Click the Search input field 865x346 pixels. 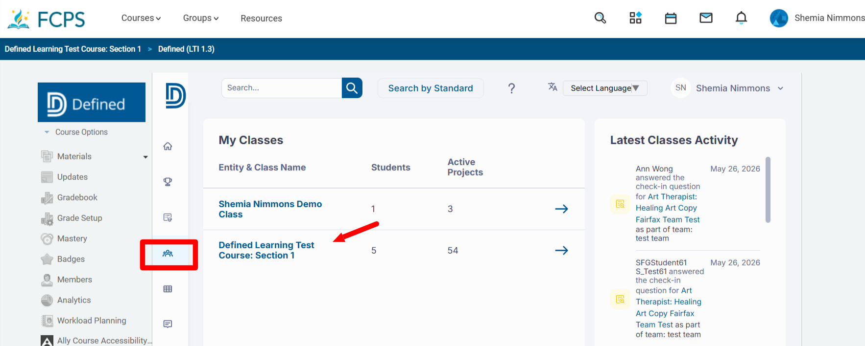(x=282, y=88)
